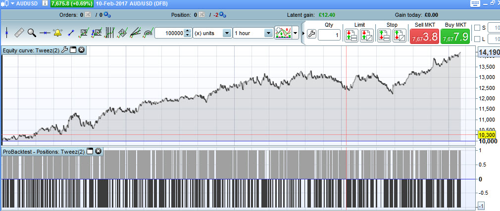Select the ruler measurement tool
Viewport: 500px width, 211px height.
point(19,33)
